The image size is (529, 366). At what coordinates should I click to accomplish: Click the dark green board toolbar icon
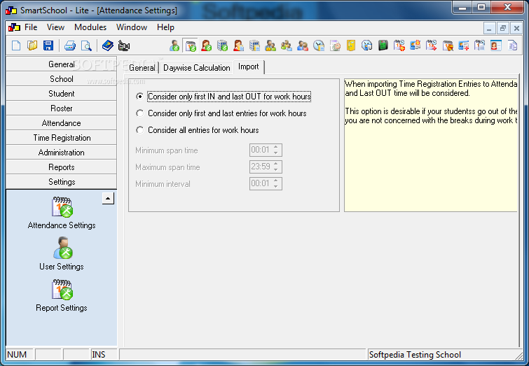(383, 45)
